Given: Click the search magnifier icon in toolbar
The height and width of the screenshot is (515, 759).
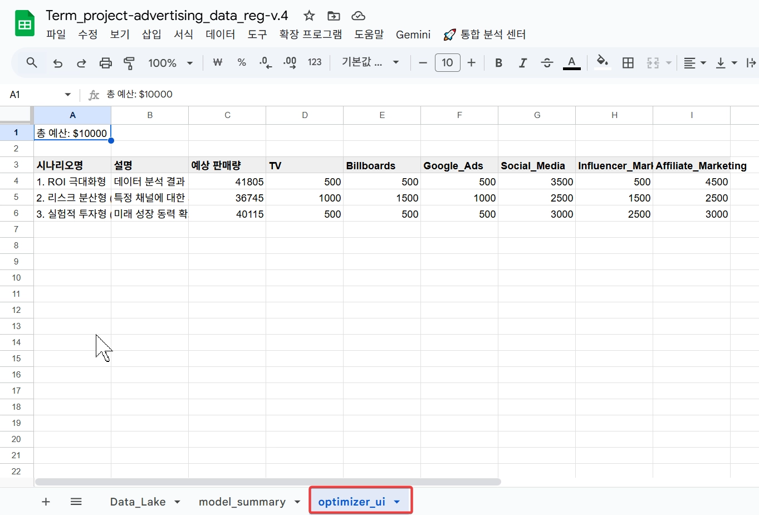Looking at the screenshot, I should (32, 63).
